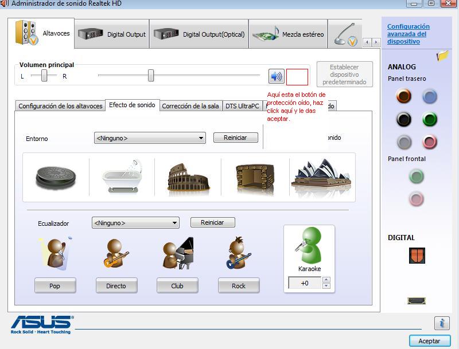
Task: Click the orange digital S/PDIF connector icon
Action: tap(417, 256)
